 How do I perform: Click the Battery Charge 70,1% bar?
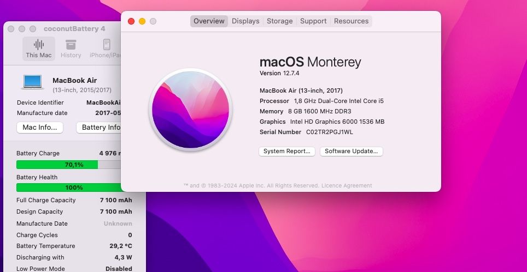(x=68, y=165)
